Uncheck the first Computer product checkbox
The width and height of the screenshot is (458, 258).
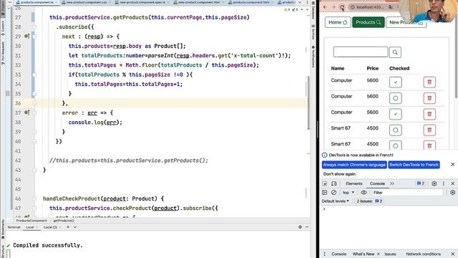(396, 82)
